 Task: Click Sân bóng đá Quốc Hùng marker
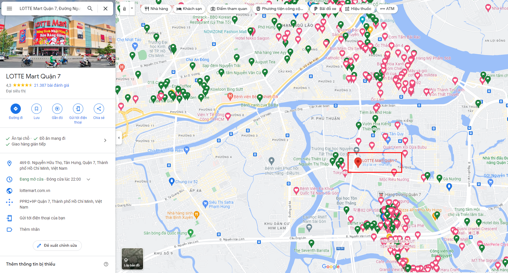[190, 232]
